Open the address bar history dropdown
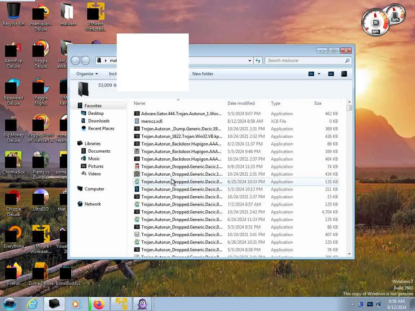 (x=250, y=60)
